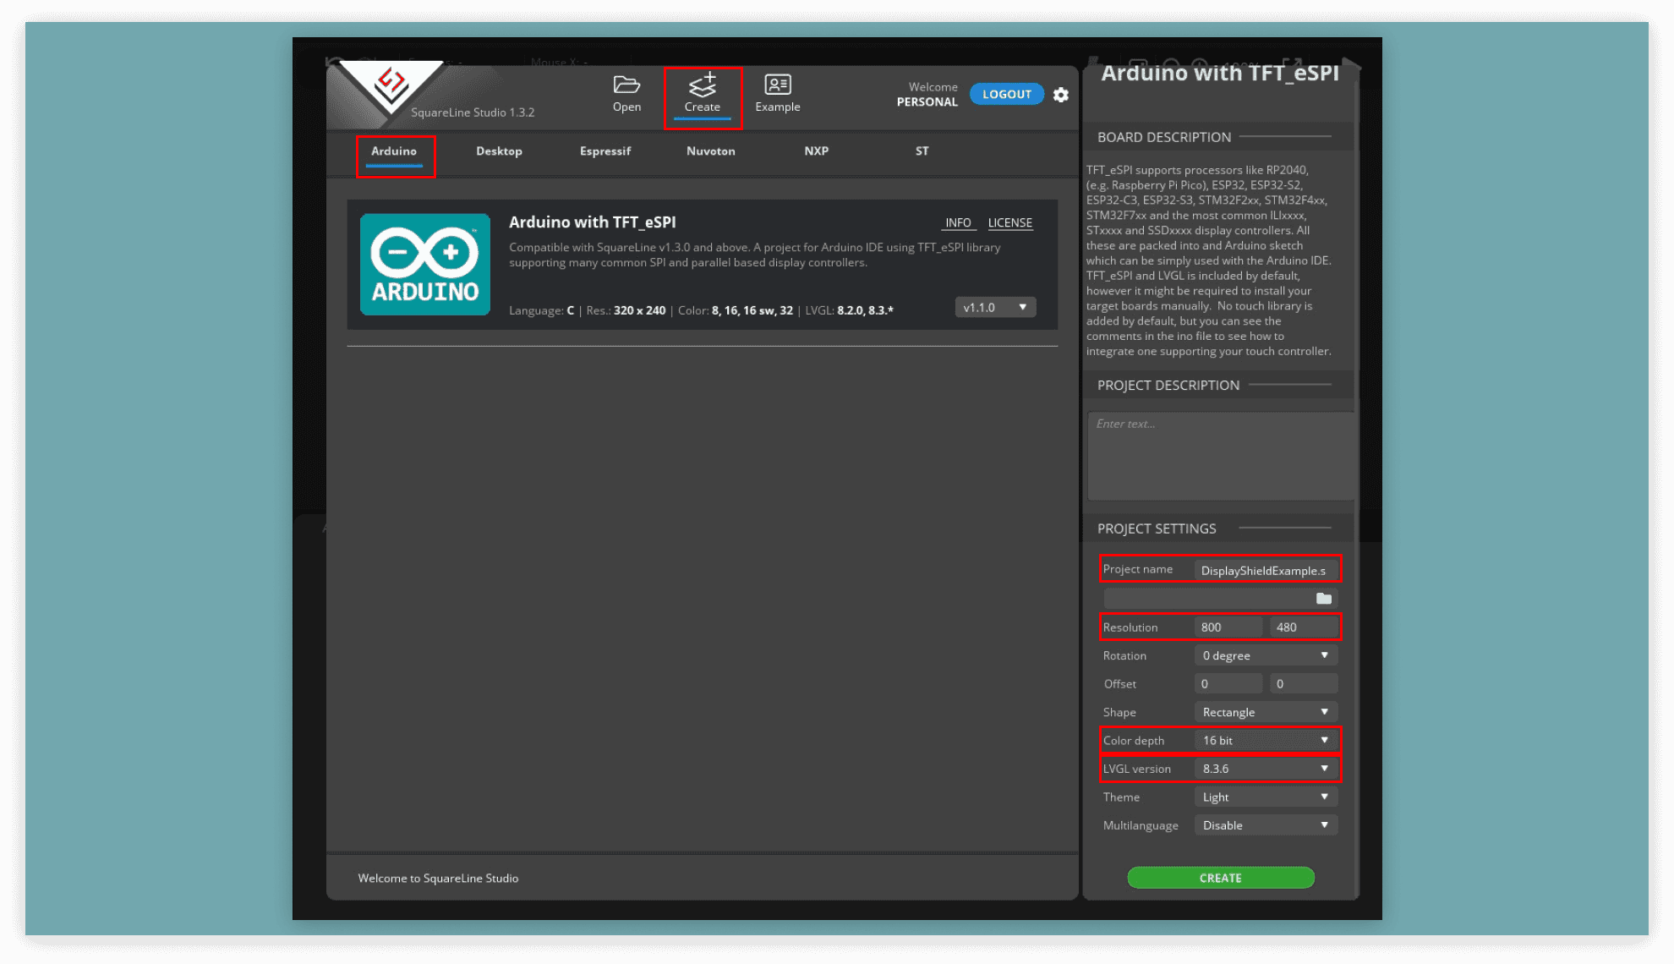Open the Rotation dropdown
1674x964 pixels.
click(1265, 655)
